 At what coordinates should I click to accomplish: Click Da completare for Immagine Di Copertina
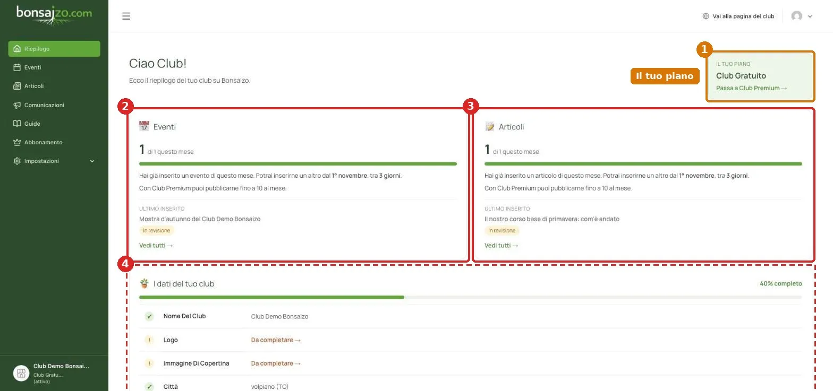tap(276, 363)
